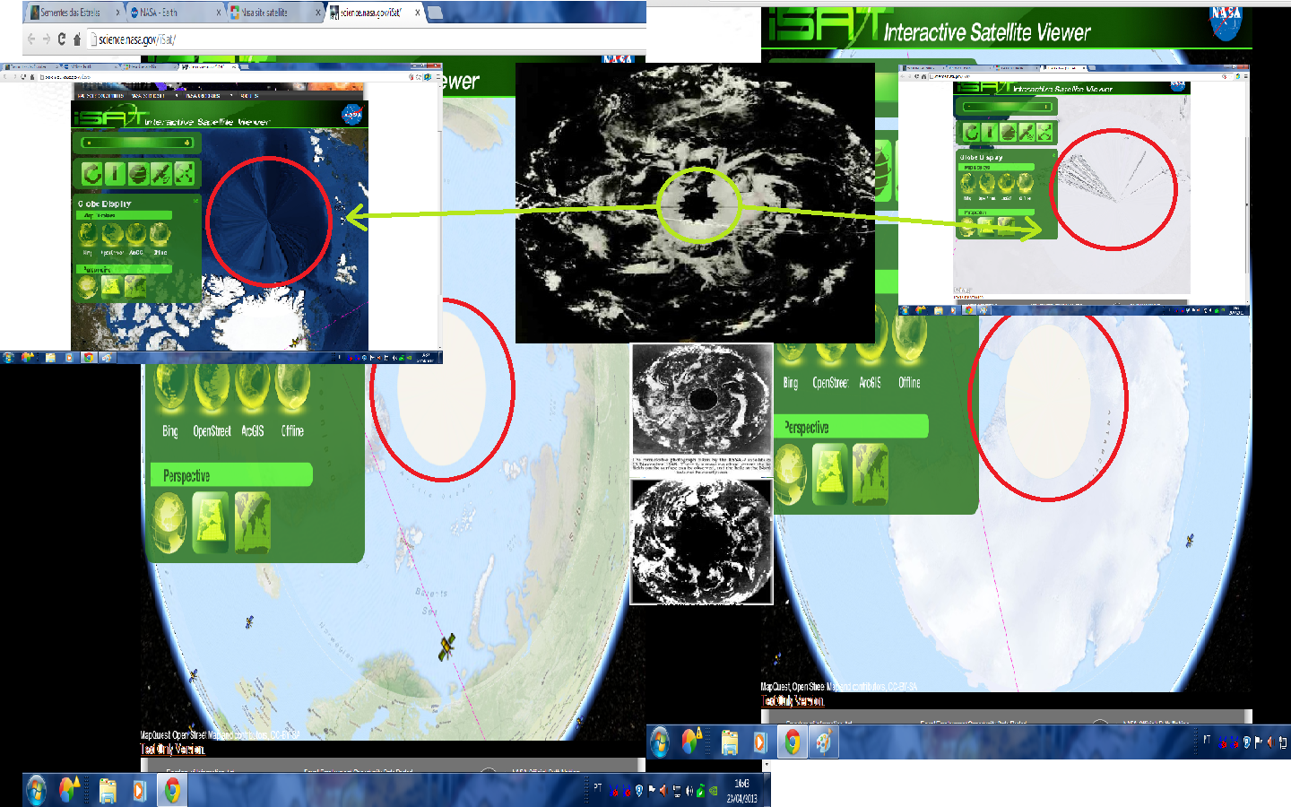The height and width of the screenshot is (807, 1291).
Task: Click the satellite tool in the top-right inset viewer
Action: coord(1027,133)
